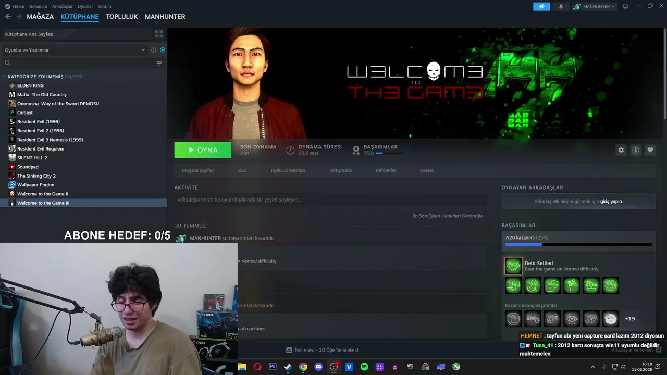The height and width of the screenshot is (375, 667).
Task: Show hidden system tray icons
Action: click(592, 367)
